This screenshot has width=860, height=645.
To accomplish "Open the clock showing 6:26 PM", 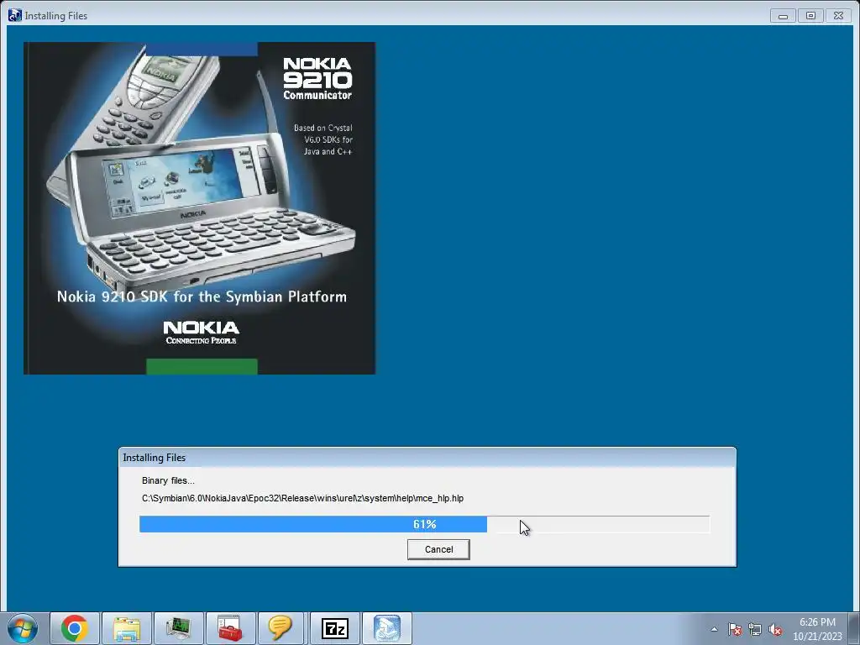I will pos(817,629).
